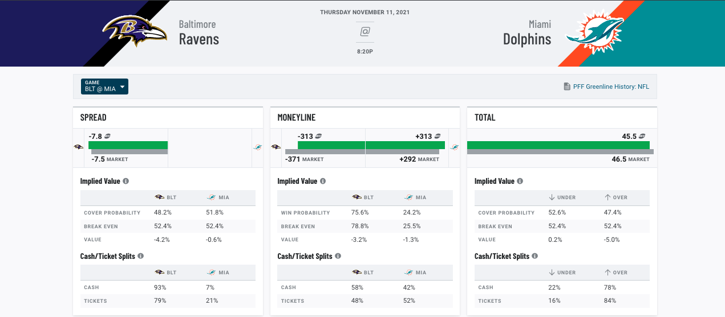
Task: Click Dolphins icon in Moneyline Implied Value header
Action: [x=409, y=197]
